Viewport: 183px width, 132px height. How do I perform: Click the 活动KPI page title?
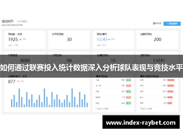coord(8,21)
